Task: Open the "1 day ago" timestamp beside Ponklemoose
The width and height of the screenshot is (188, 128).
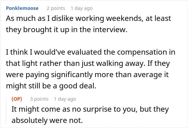Action: click(x=82, y=8)
